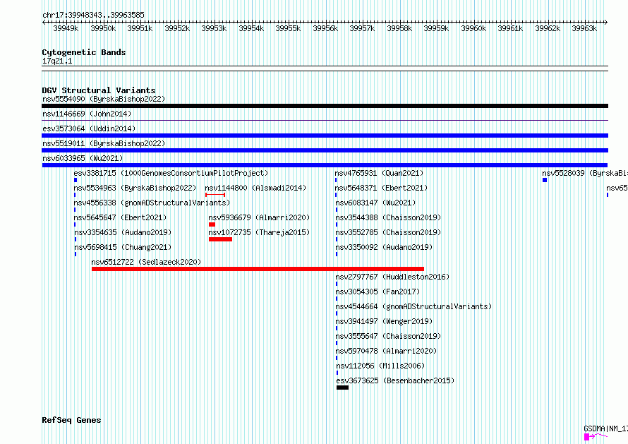Screen dimensions: 628x444
Task: Select nsv5936679 (Almarri2020) label
Action: pos(259,217)
